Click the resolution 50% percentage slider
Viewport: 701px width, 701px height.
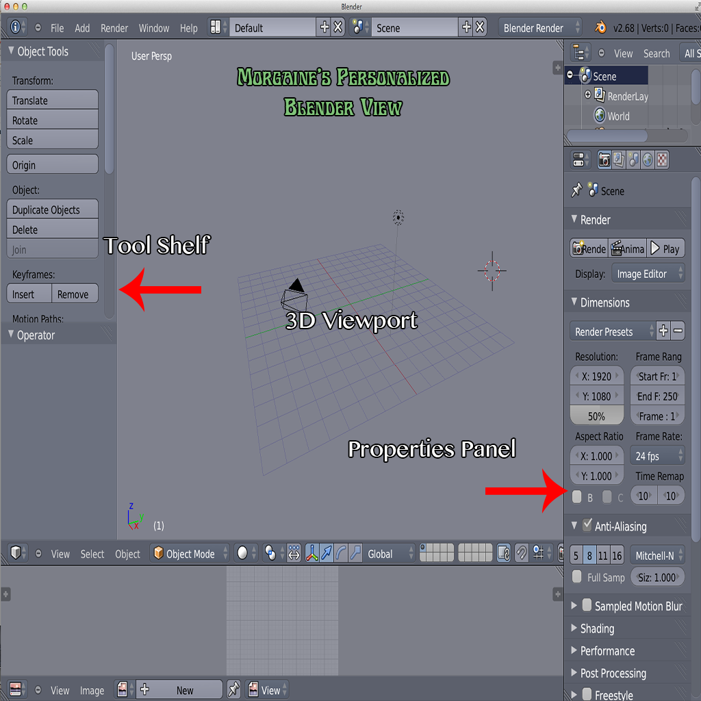(596, 416)
